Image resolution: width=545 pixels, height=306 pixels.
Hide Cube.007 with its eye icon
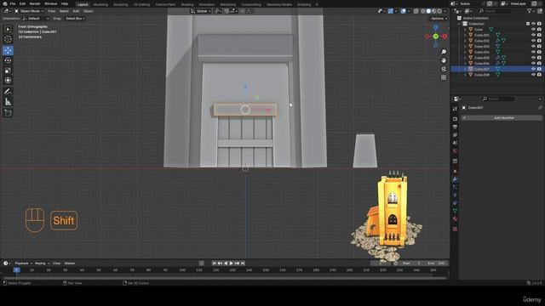tap(533, 69)
